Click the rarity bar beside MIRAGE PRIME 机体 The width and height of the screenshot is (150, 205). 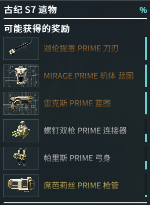tap(146, 76)
